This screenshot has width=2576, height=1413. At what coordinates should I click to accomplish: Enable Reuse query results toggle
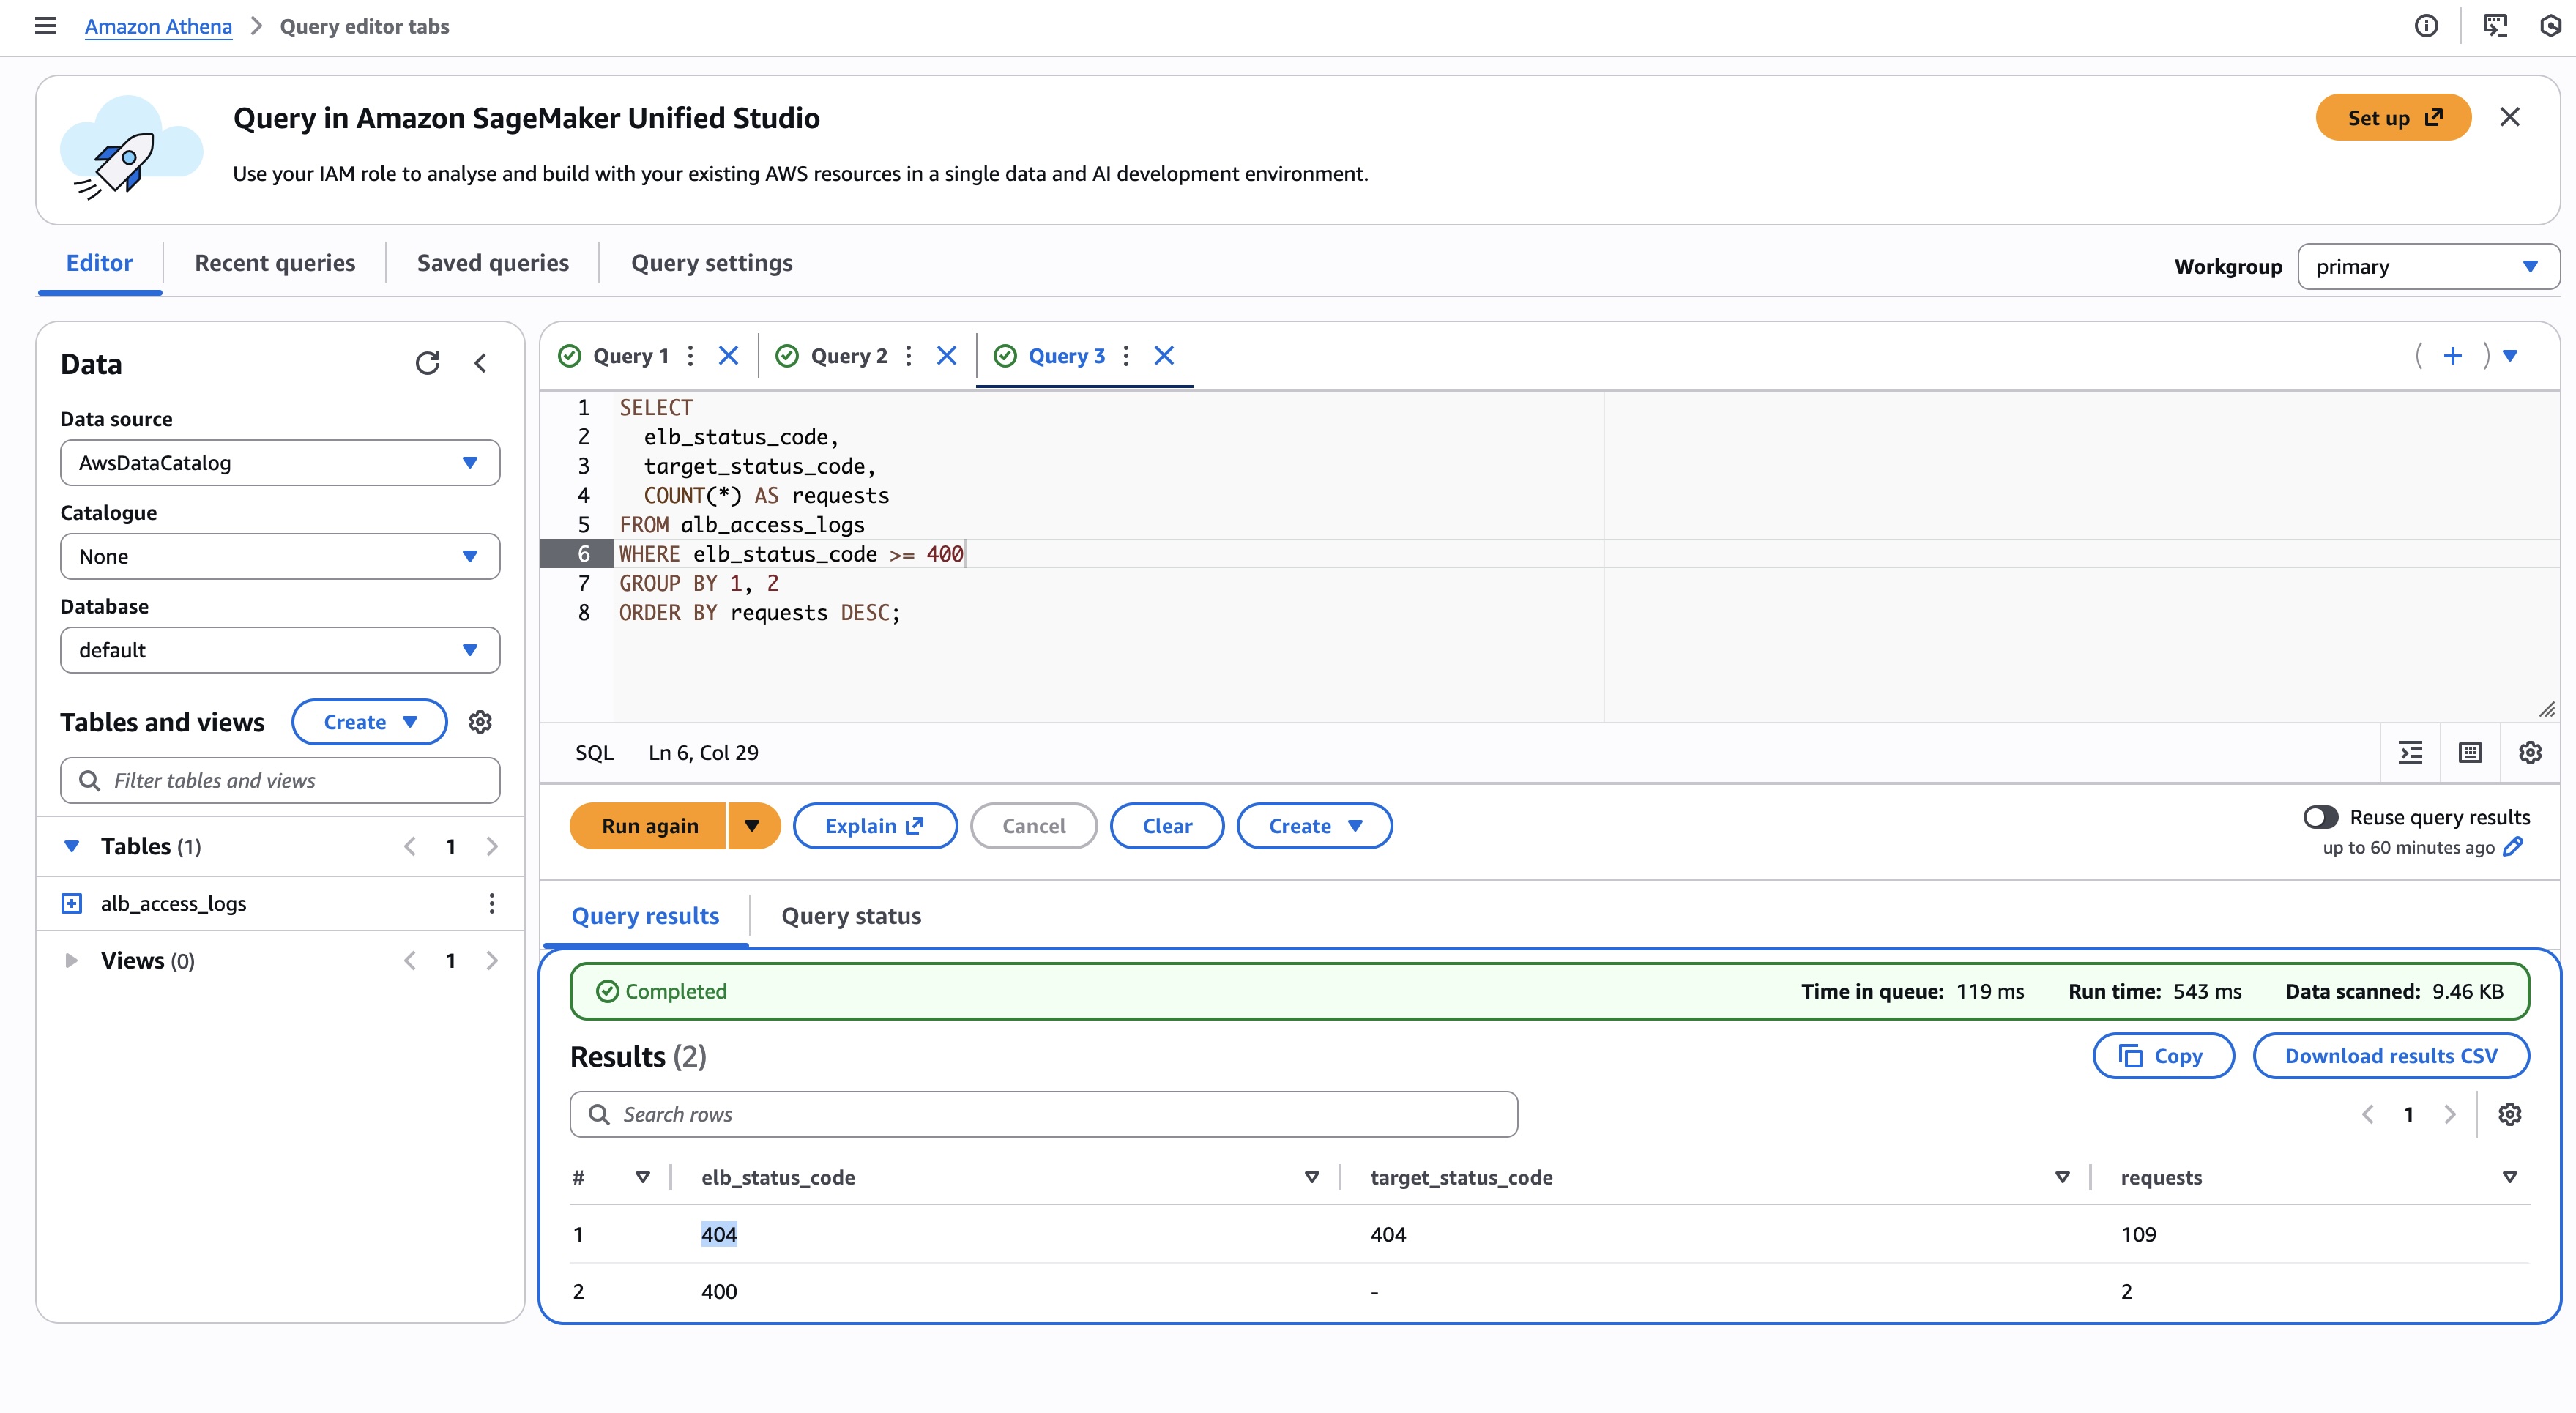[2320, 817]
